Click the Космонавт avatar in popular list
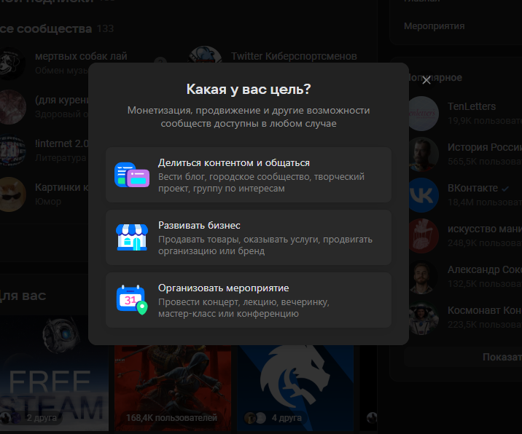 pyautogui.click(x=422, y=317)
